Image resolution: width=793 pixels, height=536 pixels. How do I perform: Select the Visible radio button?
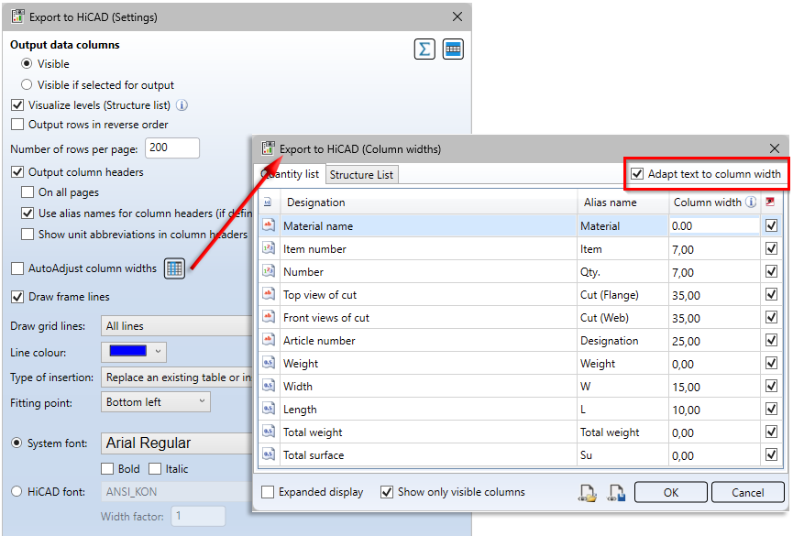pyautogui.click(x=27, y=64)
